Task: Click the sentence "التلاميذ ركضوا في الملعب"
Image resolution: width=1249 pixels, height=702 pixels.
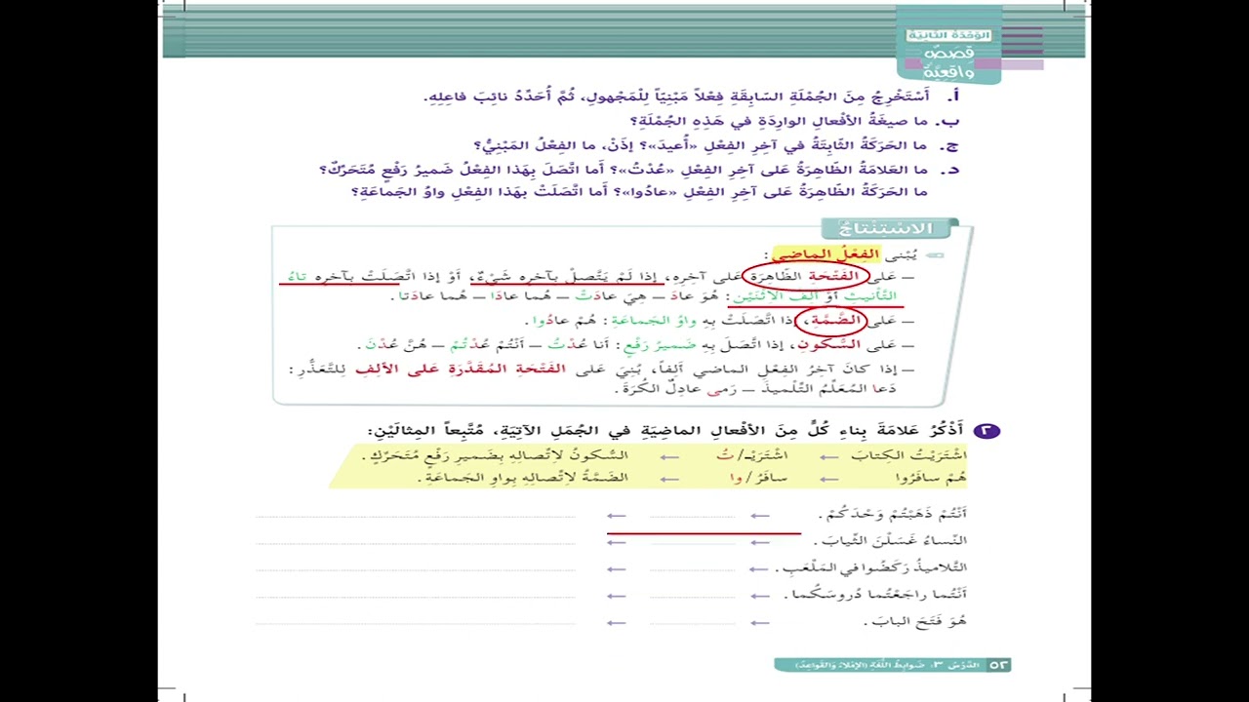Action: coord(870,566)
